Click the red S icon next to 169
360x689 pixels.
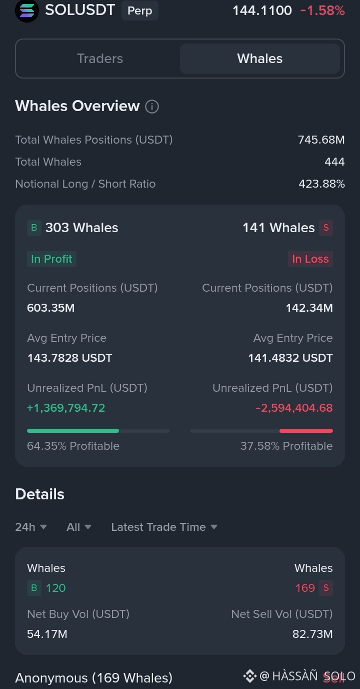(326, 588)
